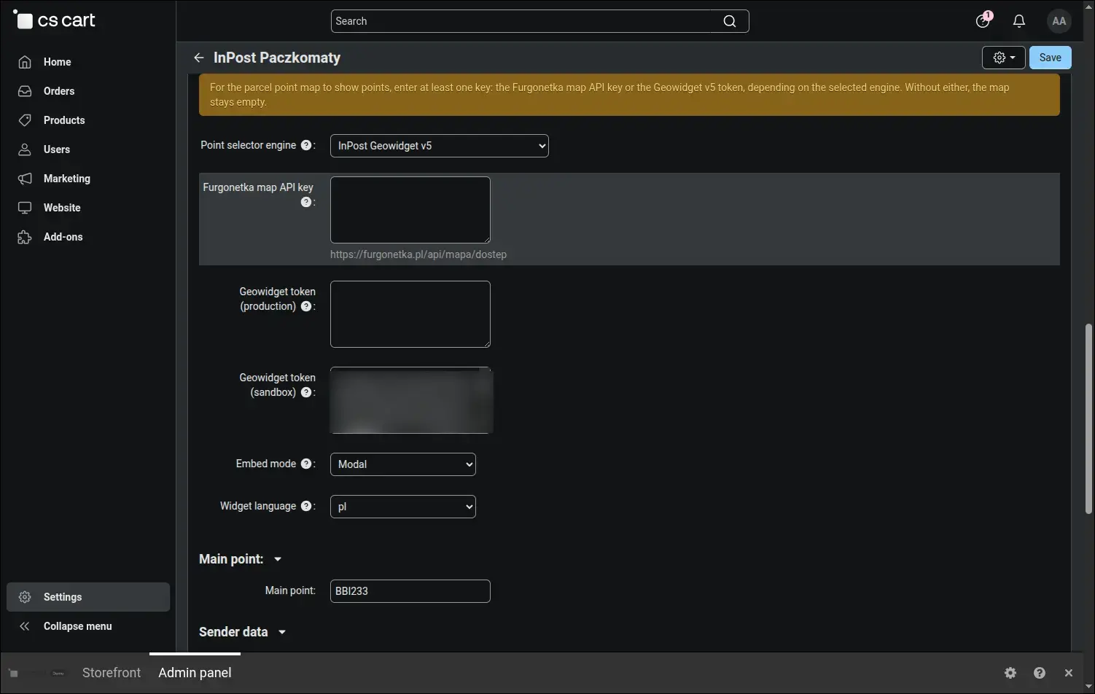Image resolution: width=1095 pixels, height=694 pixels.
Task: Click the search magnifier icon
Action: coord(730,21)
